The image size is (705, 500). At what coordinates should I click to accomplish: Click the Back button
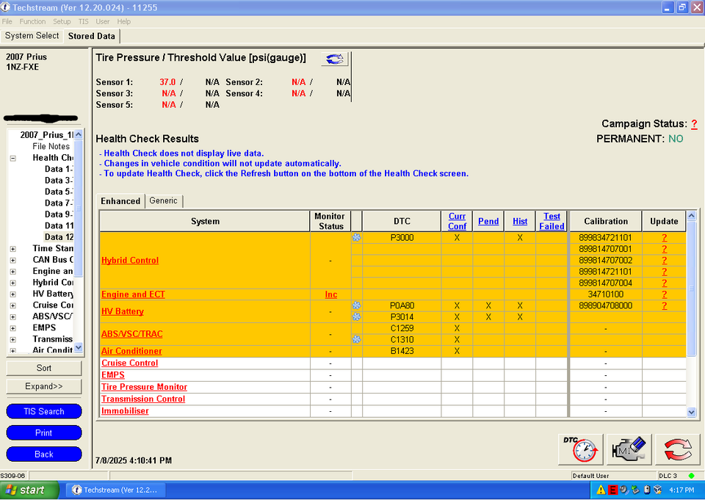tap(44, 454)
